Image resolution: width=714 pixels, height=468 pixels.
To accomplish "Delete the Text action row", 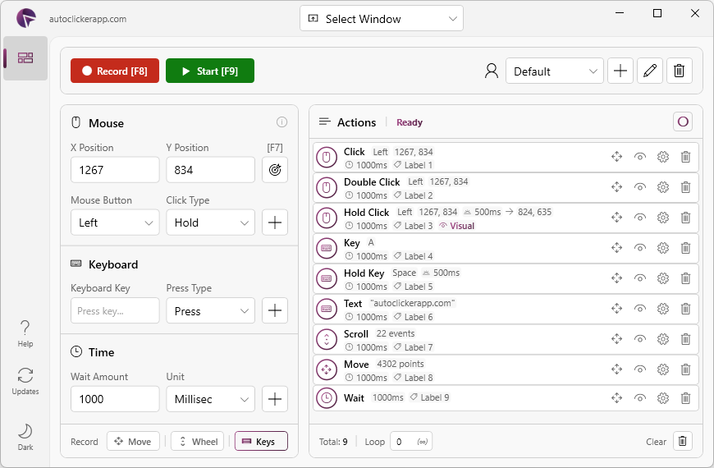I will [685, 309].
